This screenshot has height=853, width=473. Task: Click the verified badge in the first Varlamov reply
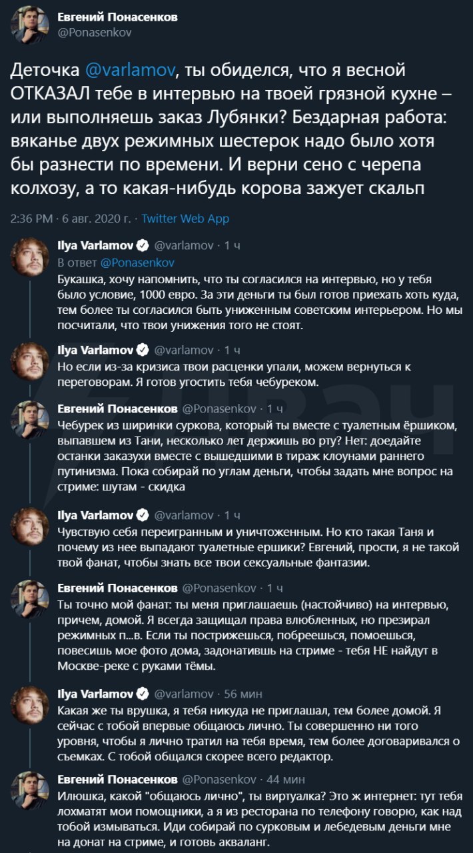point(143,246)
